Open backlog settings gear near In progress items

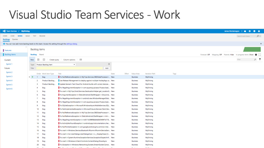256,55
